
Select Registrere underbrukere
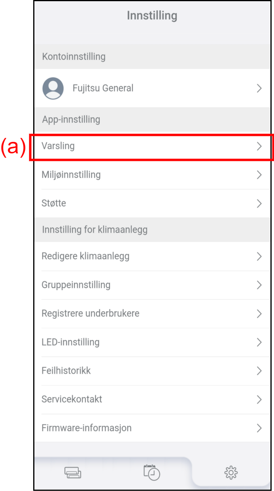click(91, 313)
